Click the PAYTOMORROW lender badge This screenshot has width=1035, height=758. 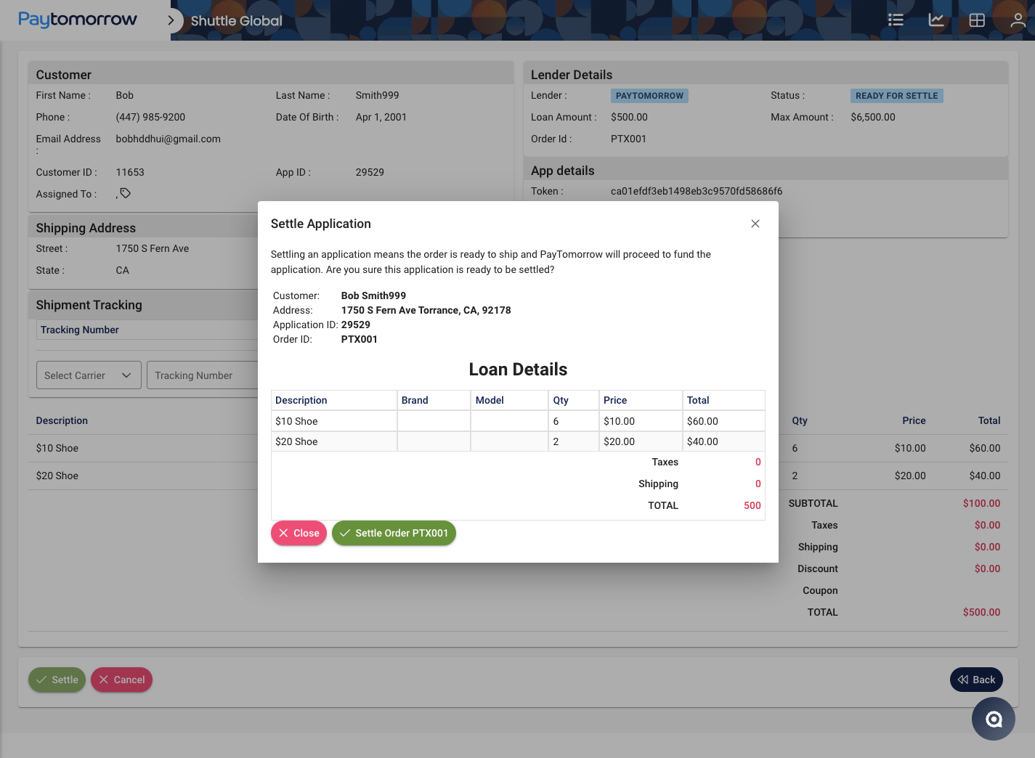tap(649, 96)
